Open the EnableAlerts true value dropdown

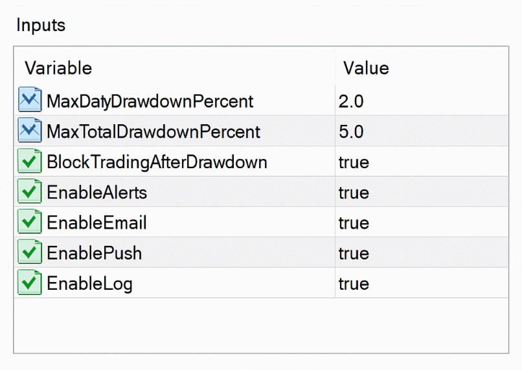pos(354,193)
